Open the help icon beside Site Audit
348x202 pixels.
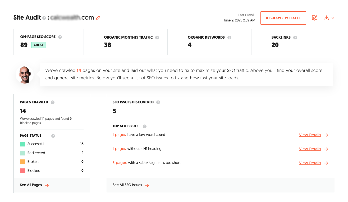pyautogui.click(x=44, y=18)
